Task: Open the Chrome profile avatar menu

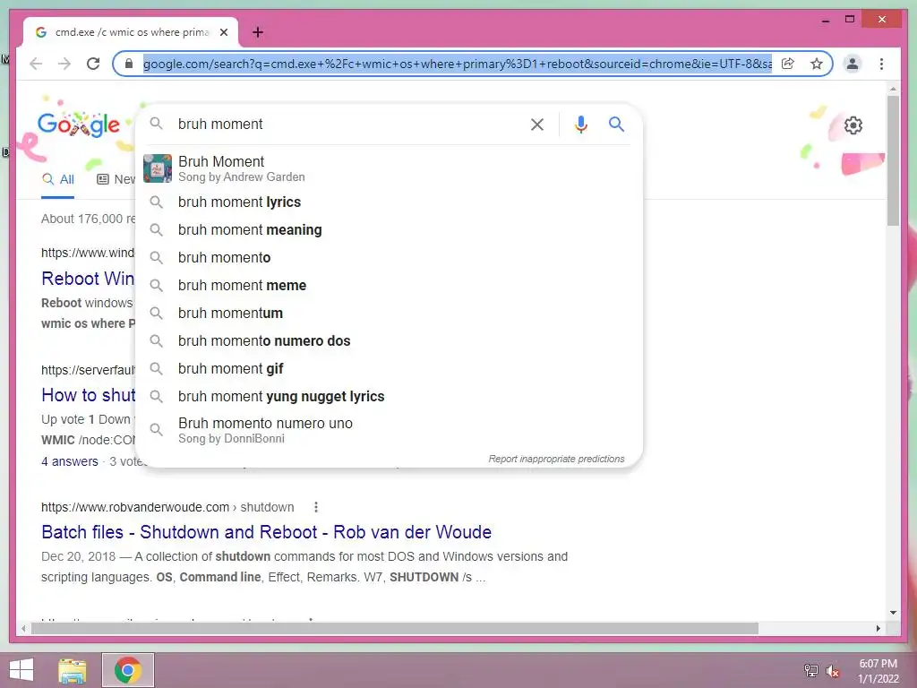Action: coord(853,64)
